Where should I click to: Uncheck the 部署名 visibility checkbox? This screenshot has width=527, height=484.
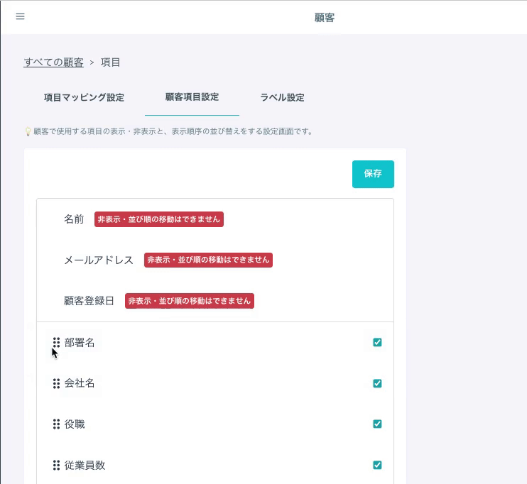[x=377, y=342]
